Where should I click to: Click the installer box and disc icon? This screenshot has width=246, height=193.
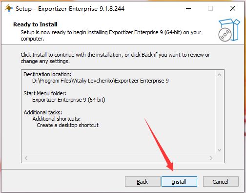[x=229, y=30]
